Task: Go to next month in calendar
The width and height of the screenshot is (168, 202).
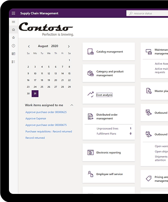Action: click(x=69, y=46)
